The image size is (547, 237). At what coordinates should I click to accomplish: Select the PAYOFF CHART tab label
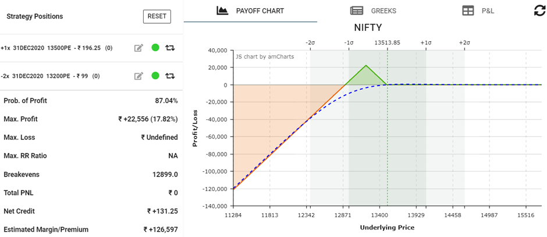pyautogui.click(x=259, y=11)
